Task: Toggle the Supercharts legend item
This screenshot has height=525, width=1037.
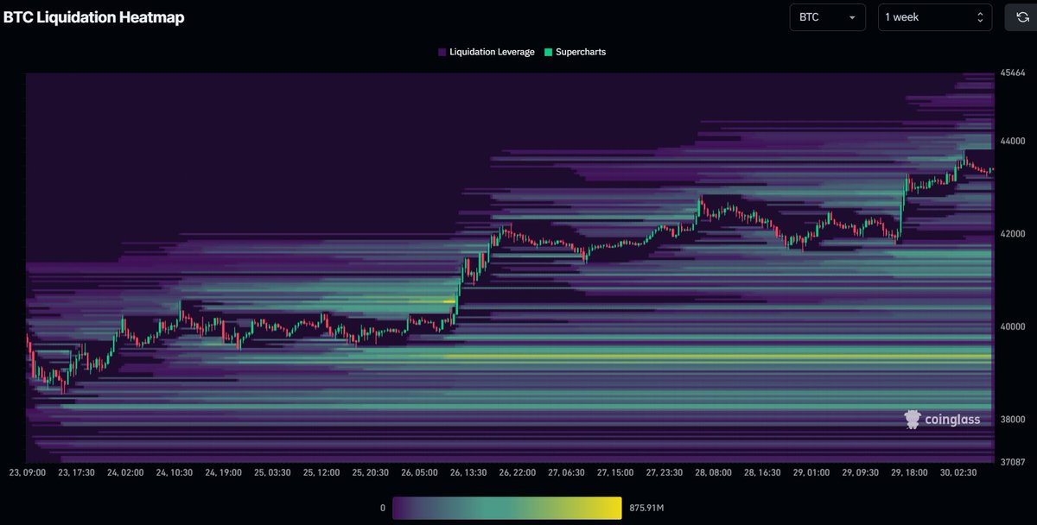Action: [575, 52]
